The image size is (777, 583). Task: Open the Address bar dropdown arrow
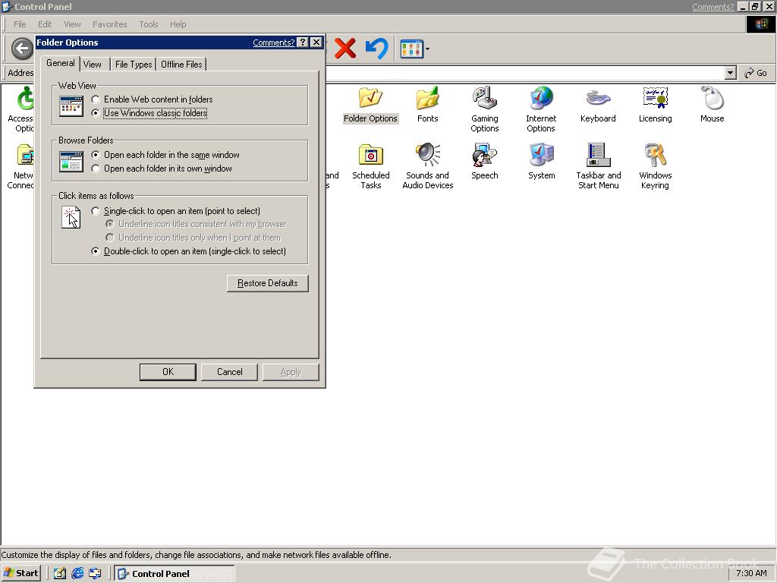pos(730,73)
